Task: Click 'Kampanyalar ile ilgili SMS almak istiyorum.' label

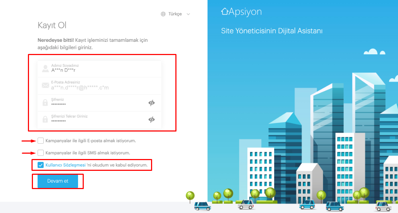Action: click(x=88, y=153)
